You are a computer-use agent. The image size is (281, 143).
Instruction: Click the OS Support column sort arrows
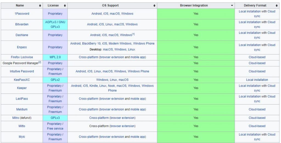(154, 5)
